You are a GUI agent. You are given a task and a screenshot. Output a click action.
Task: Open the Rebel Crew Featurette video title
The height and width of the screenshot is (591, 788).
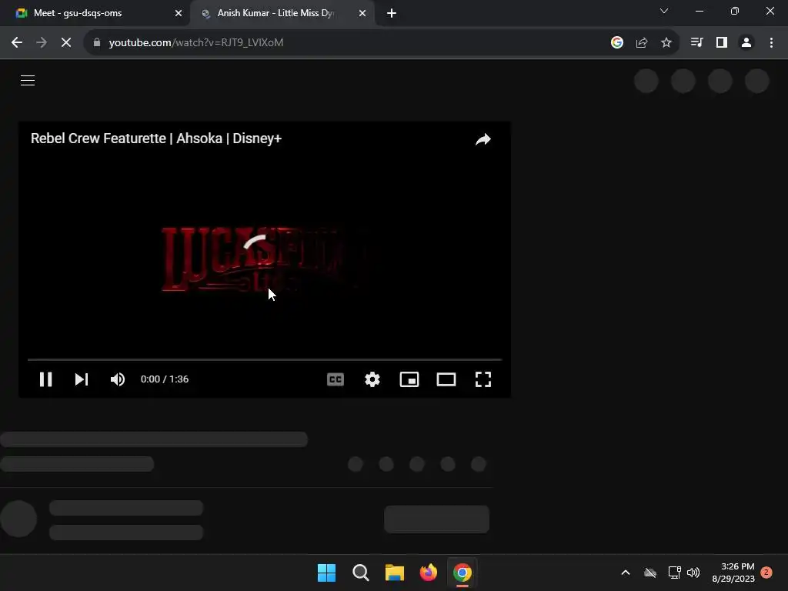point(155,139)
